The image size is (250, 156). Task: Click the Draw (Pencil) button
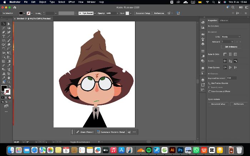coord(85,132)
